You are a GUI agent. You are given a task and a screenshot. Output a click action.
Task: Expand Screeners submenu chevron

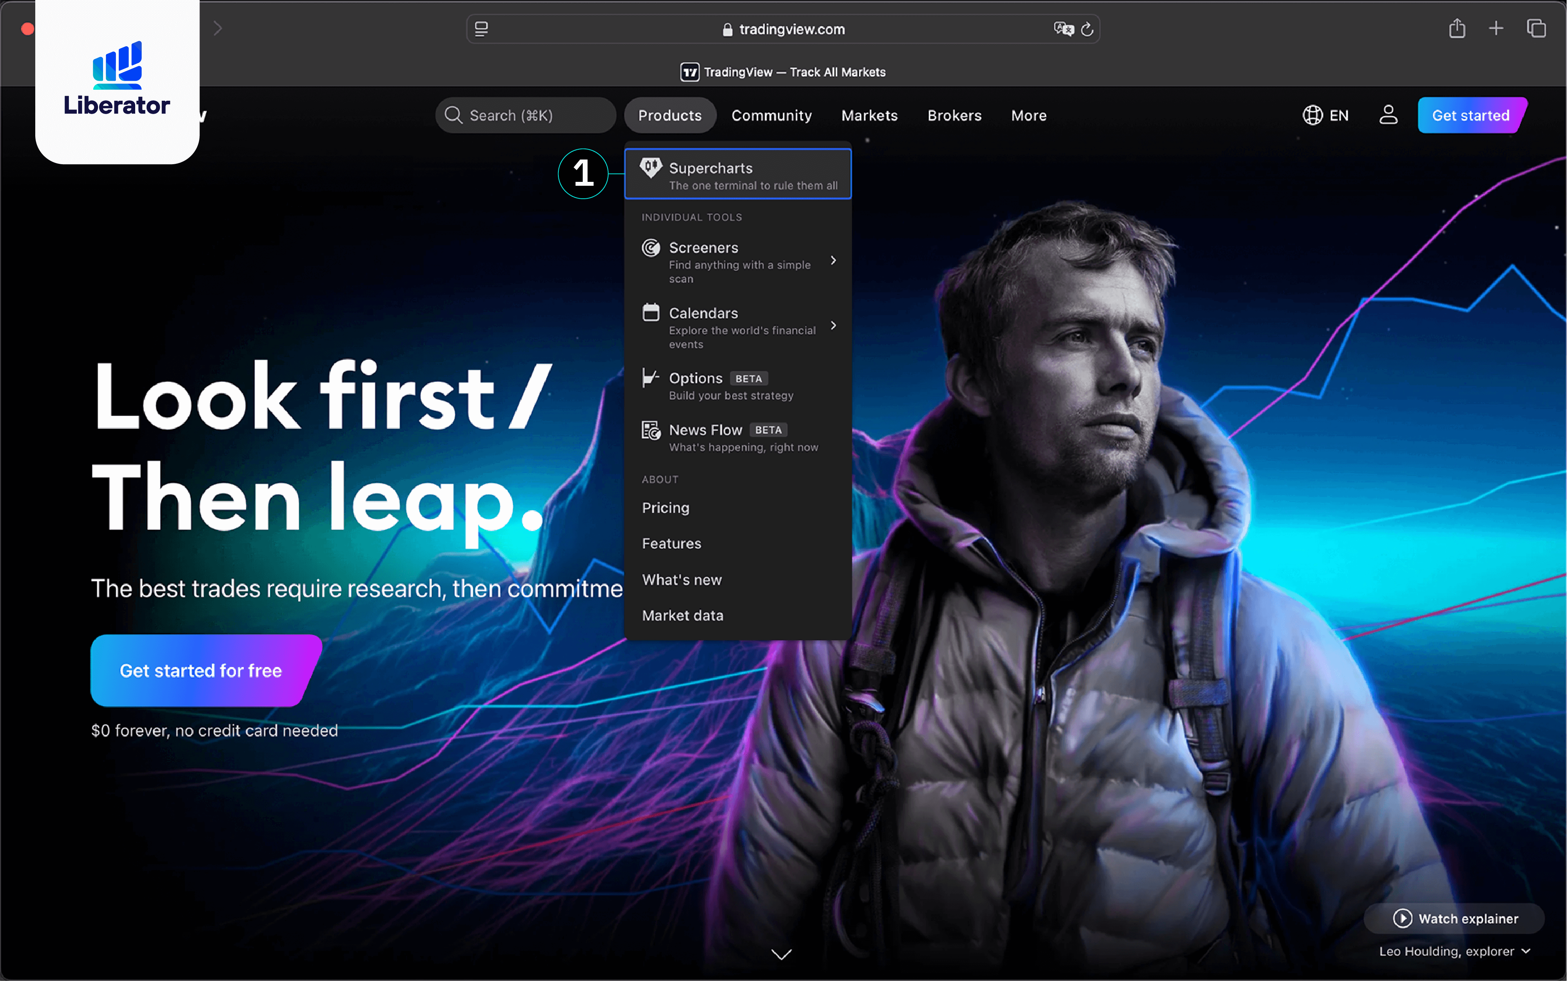[833, 260]
